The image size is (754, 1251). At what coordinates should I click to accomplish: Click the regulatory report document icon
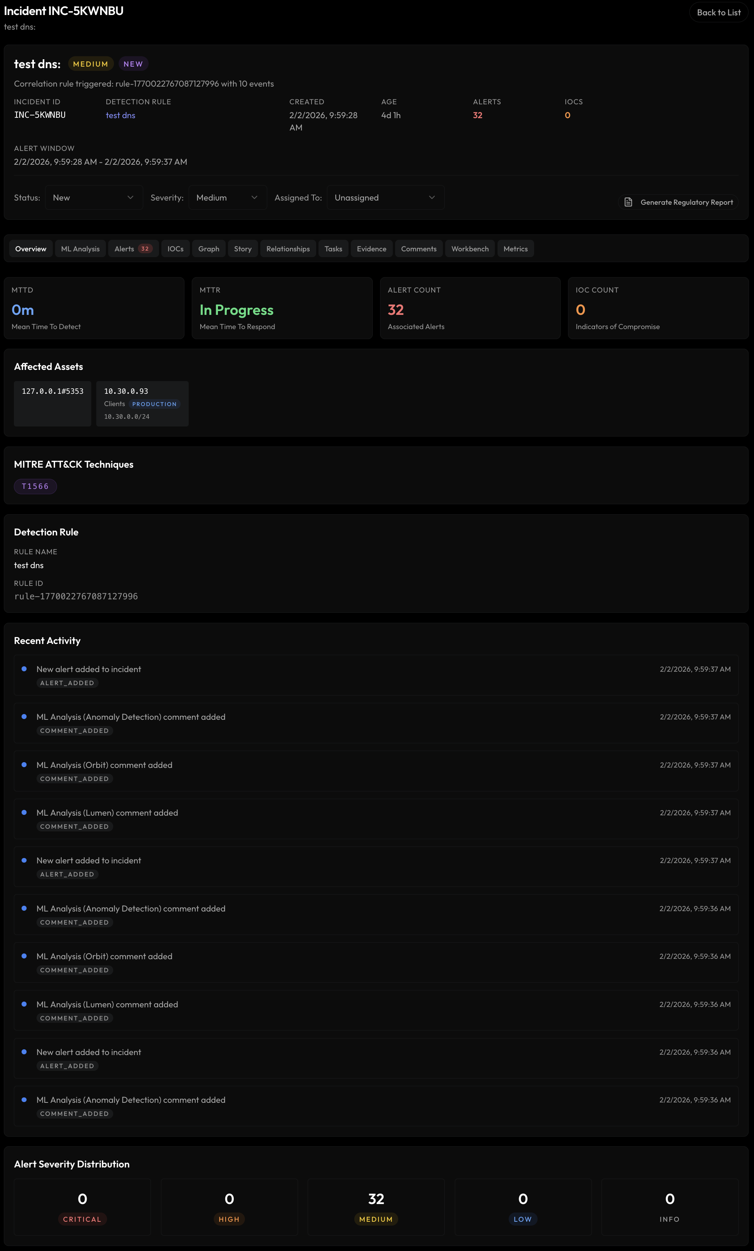pyautogui.click(x=628, y=202)
